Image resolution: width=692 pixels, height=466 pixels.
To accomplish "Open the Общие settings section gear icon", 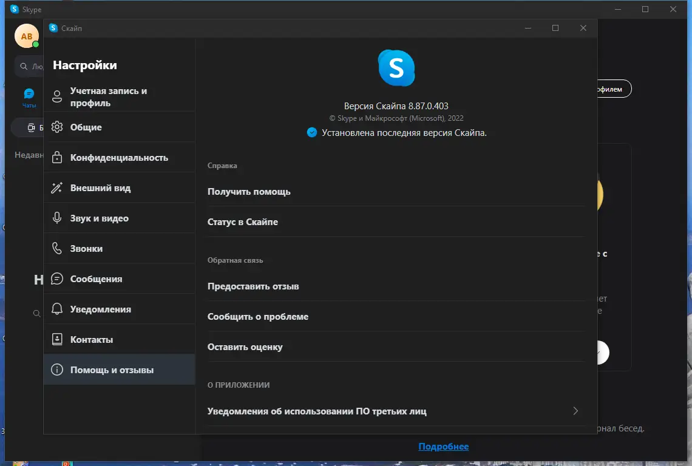I will [x=57, y=127].
